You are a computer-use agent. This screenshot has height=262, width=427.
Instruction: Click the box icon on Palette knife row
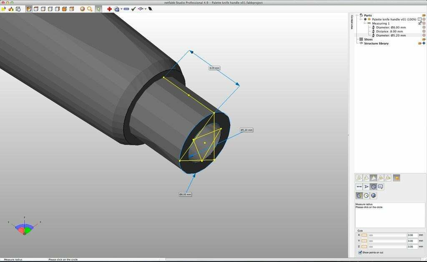(x=419, y=19)
